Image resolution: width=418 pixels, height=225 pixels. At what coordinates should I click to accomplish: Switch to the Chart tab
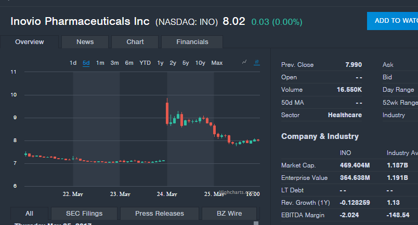[x=135, y=42]
